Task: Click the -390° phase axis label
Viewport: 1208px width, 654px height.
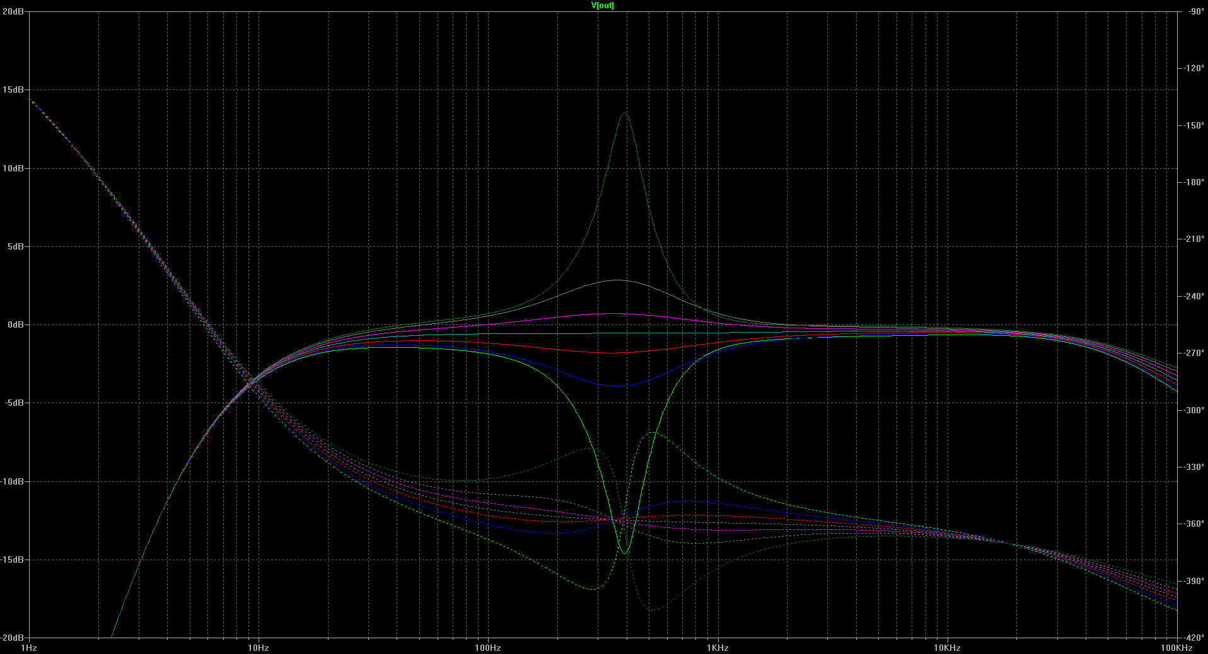Action: tap(1193, 581)
